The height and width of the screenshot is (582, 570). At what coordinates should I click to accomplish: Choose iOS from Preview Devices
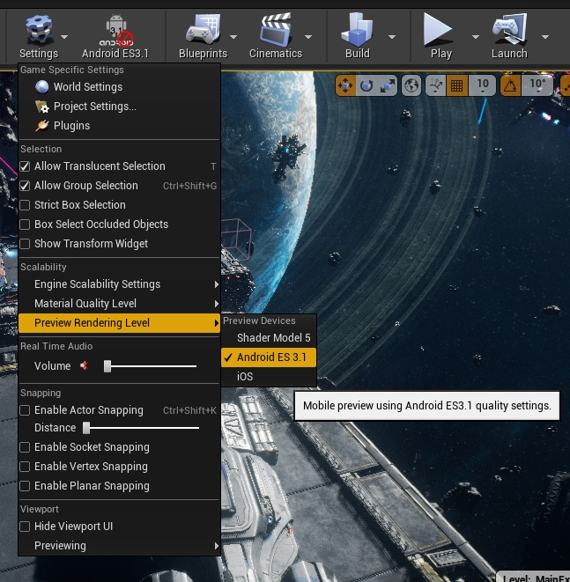pos(245,377)
